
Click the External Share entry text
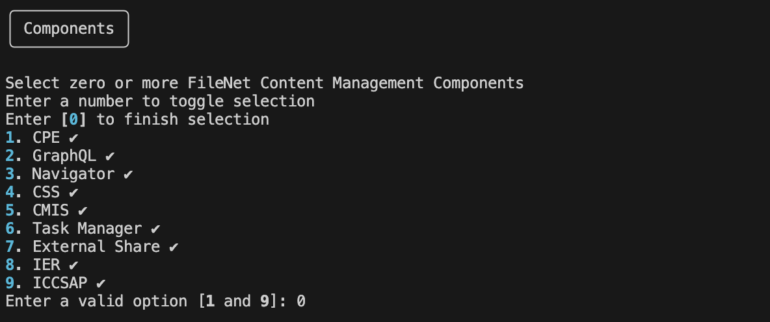(96, 247)
